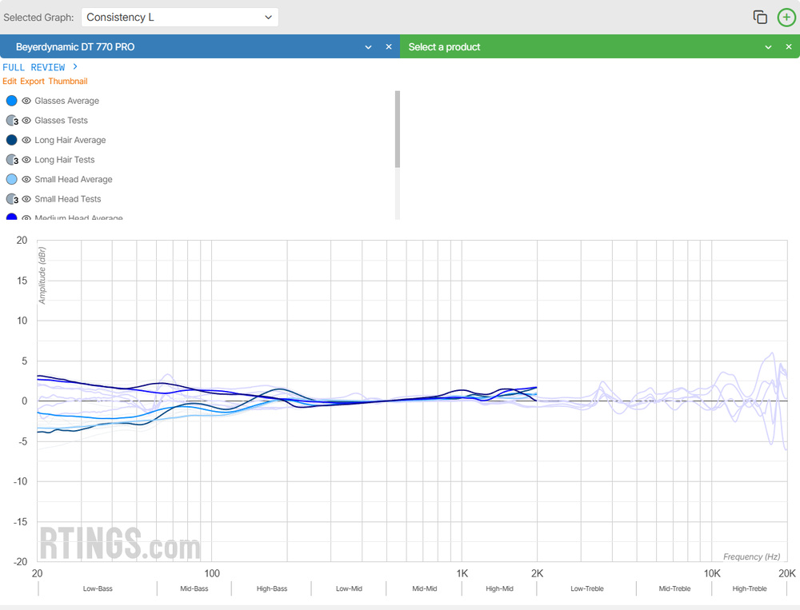Click the green add product plus icon
This screenshot has width=800, height=610.
pos(786,18)
